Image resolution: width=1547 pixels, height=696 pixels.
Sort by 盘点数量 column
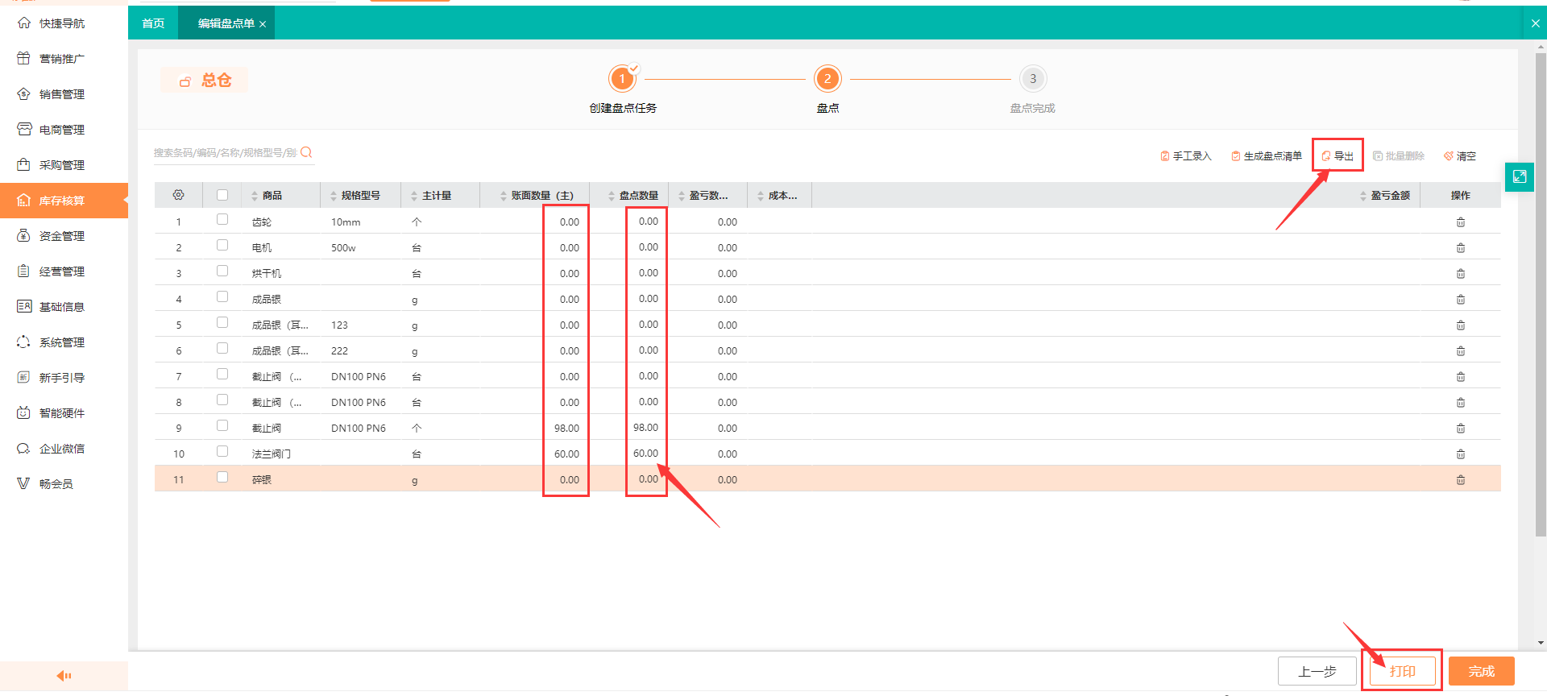click(612, 196)
